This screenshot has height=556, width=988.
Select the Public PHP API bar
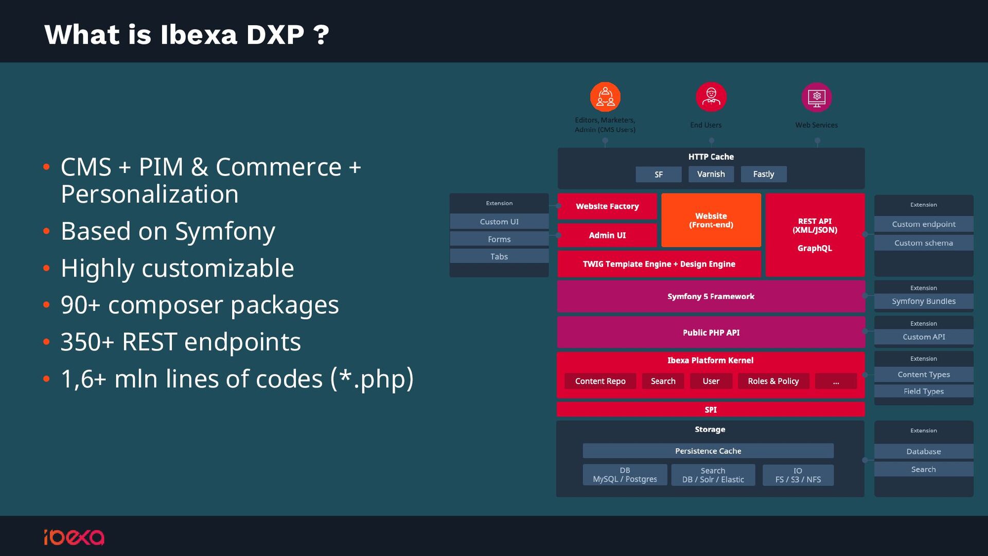(711, 333)
